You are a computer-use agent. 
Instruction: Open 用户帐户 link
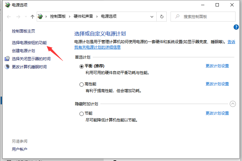[x=20, y=149]
